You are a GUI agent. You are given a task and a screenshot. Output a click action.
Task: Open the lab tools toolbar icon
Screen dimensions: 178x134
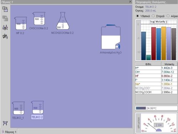5,36
